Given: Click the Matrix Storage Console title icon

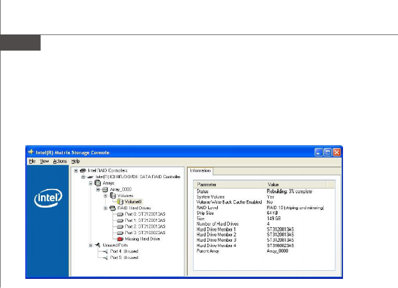Looking at the screenshot, I should point(31,152).
